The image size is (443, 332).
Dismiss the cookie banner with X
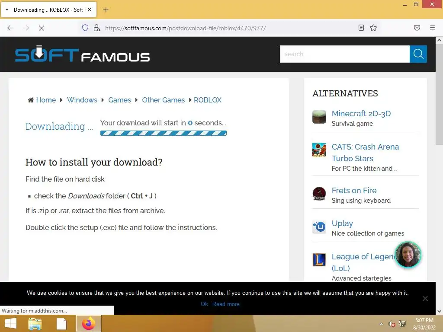click(425, 298)
